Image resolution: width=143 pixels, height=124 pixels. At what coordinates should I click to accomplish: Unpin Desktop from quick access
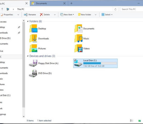(x=19, y=27)
